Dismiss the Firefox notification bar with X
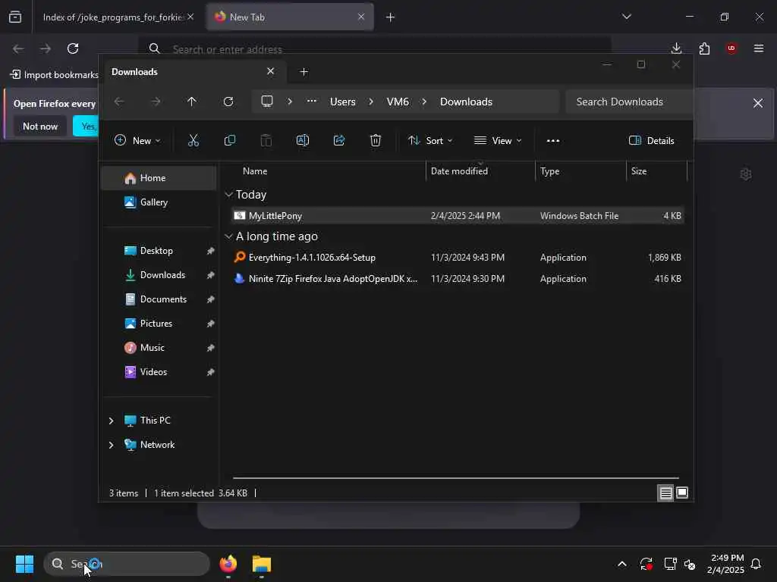The image size is (777, 582). click(x=758, y=103)
